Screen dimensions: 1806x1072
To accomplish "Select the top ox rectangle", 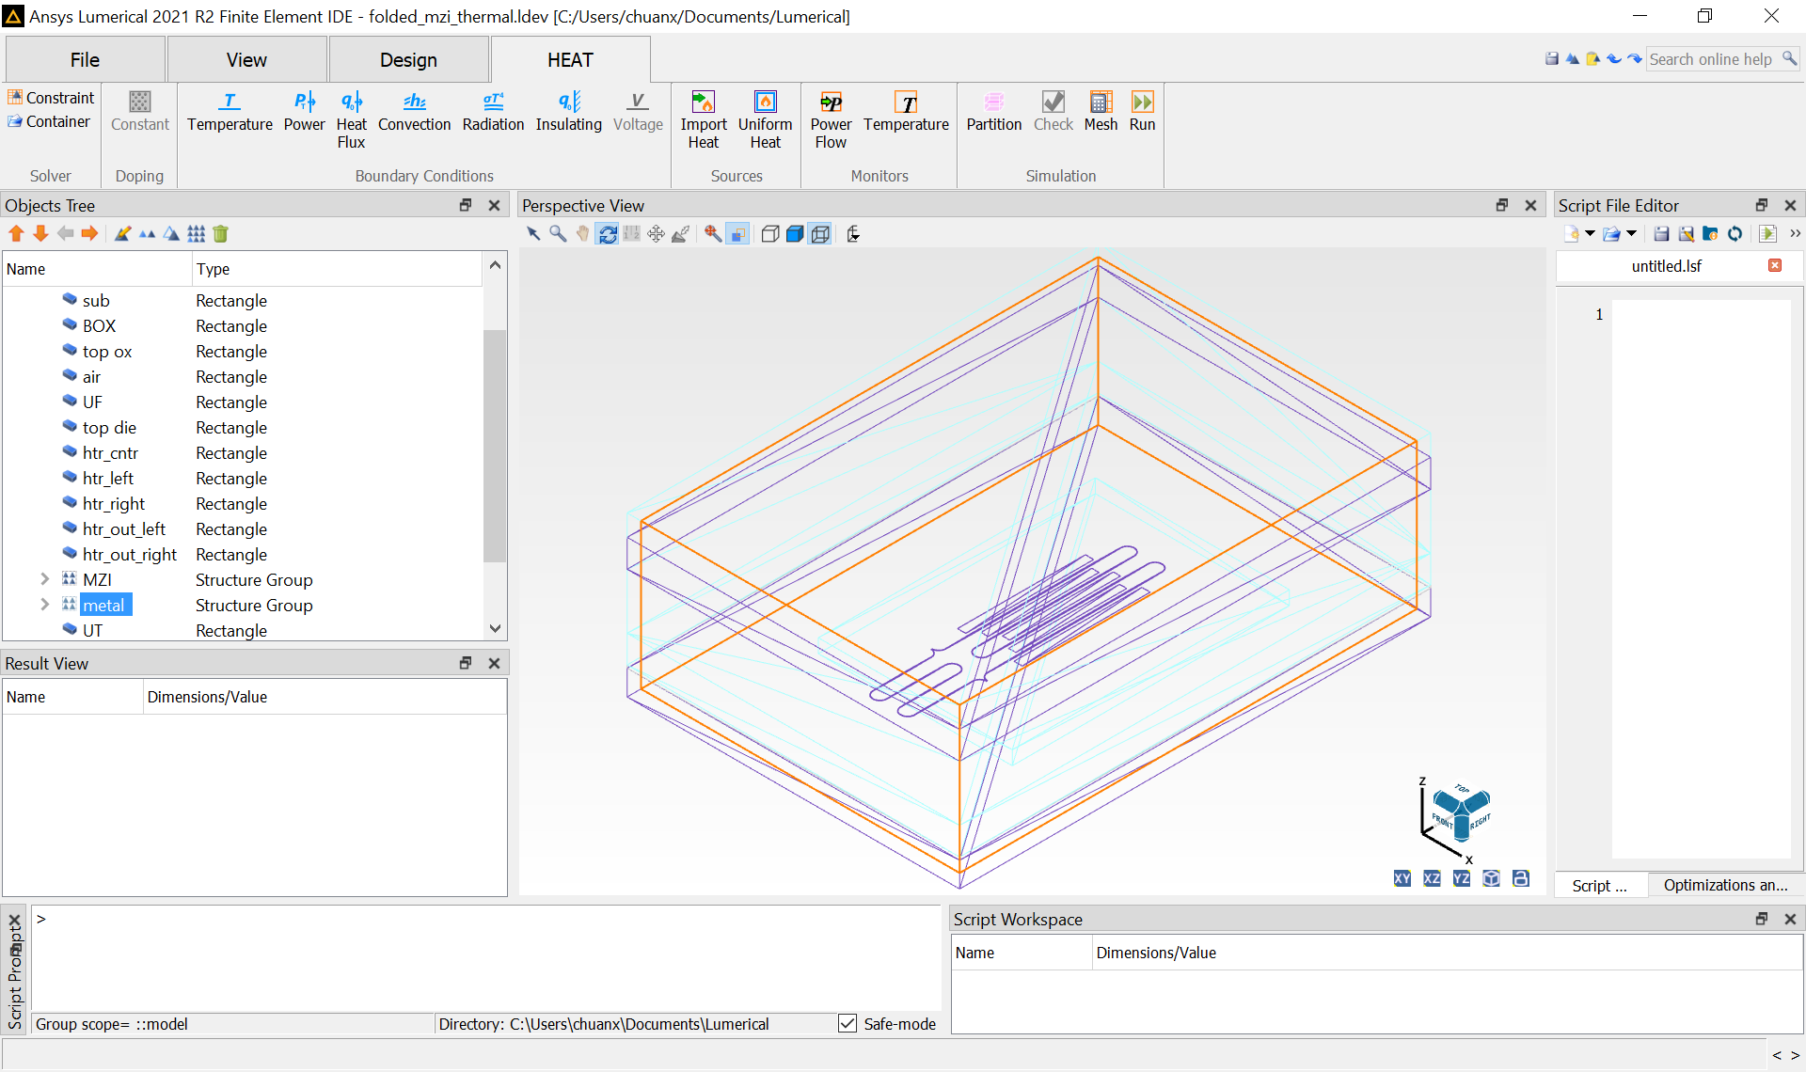I will point(106,351).
